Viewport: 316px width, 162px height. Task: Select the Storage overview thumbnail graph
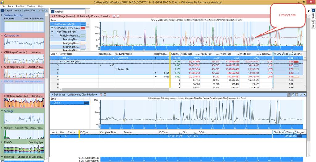point(24,119)
